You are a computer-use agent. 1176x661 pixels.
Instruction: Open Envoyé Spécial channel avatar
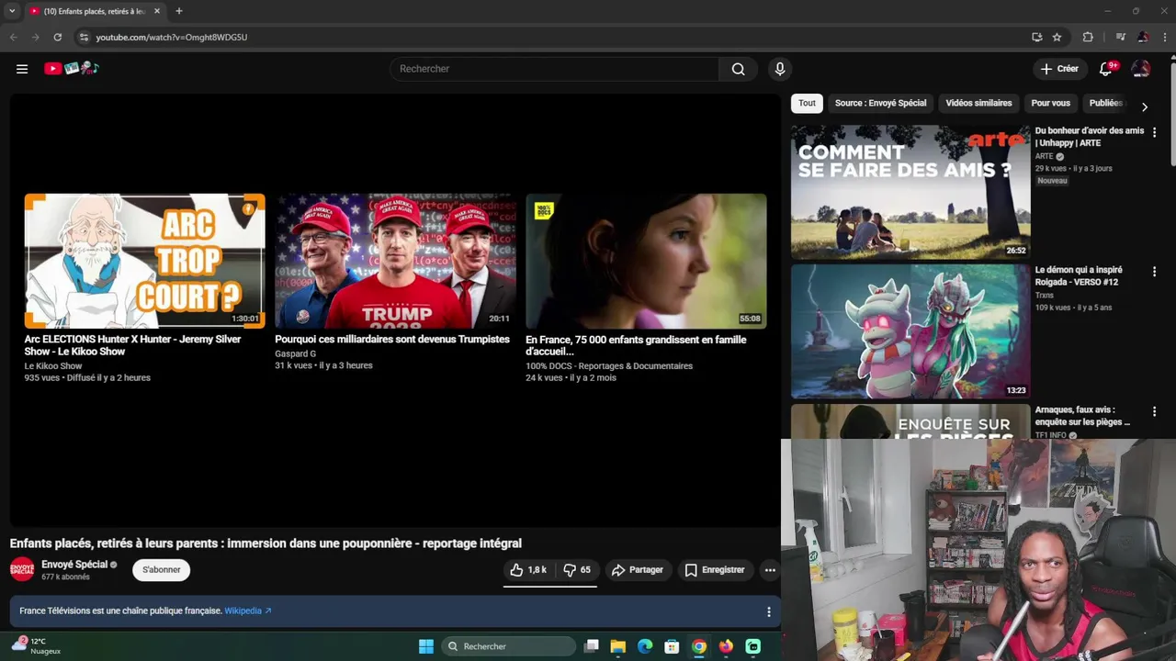coord(22,570)
